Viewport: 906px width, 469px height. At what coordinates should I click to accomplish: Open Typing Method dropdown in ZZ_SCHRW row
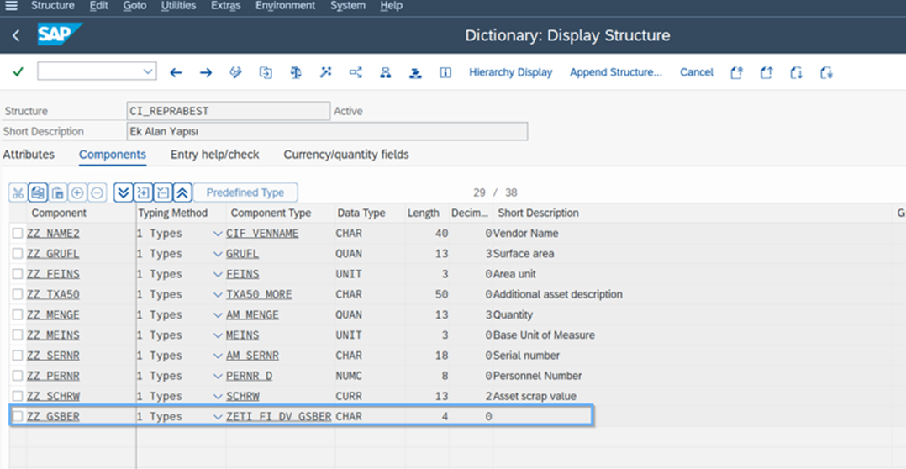coord(218,396)
